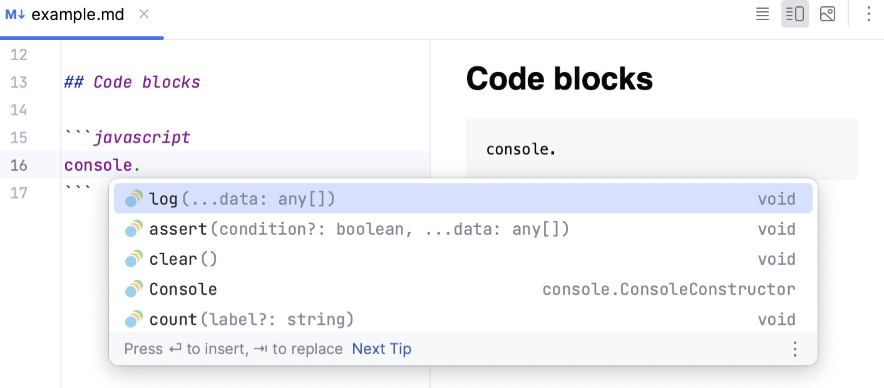Click the "Next Tip" link
The image size is (884, 388).
tap(381, 349)
